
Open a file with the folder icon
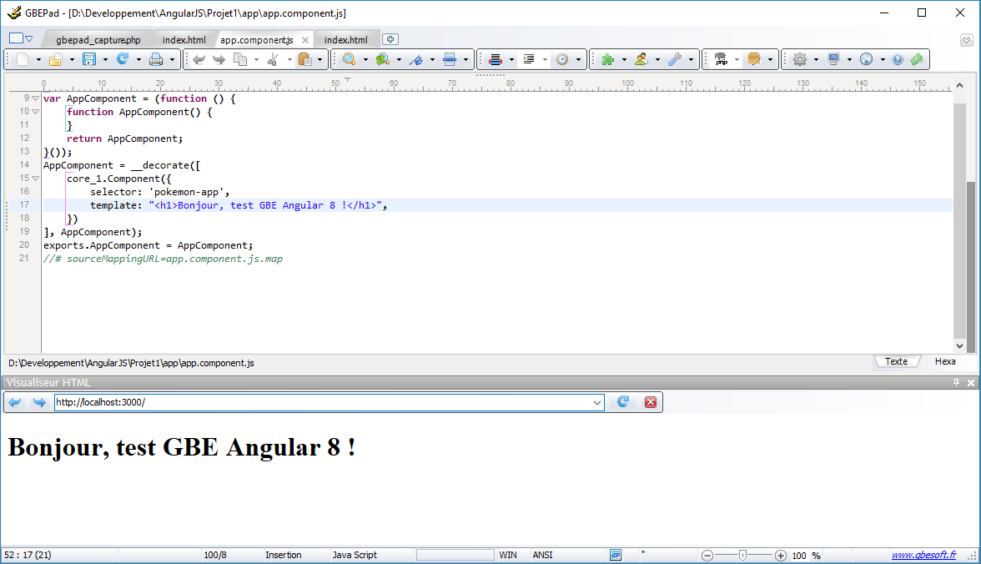click(56, 59)
